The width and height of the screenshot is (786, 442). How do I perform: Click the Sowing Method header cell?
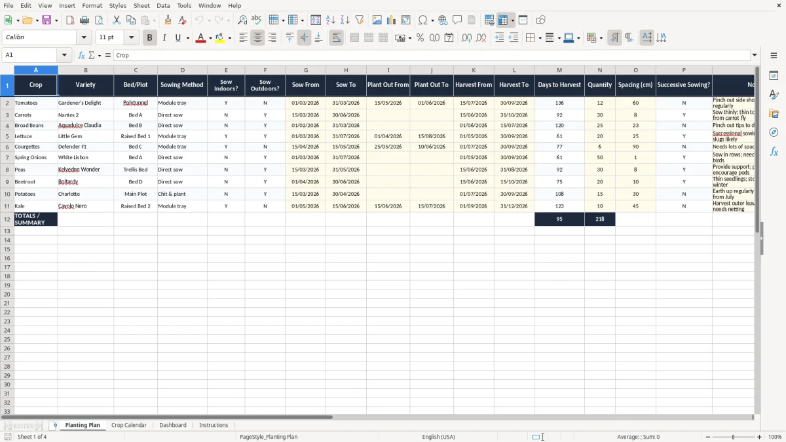[182, 85]
